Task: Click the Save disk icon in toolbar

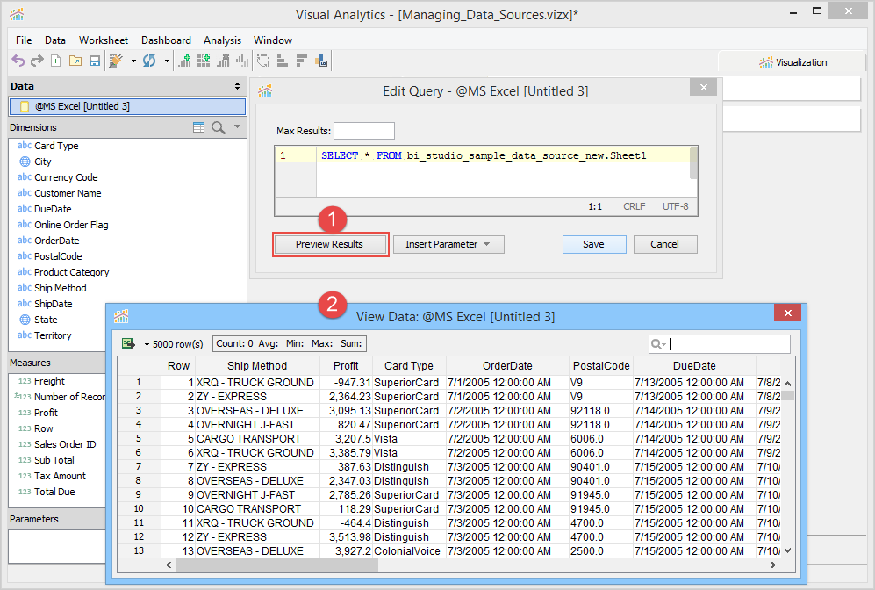Action: coord(94,61)
